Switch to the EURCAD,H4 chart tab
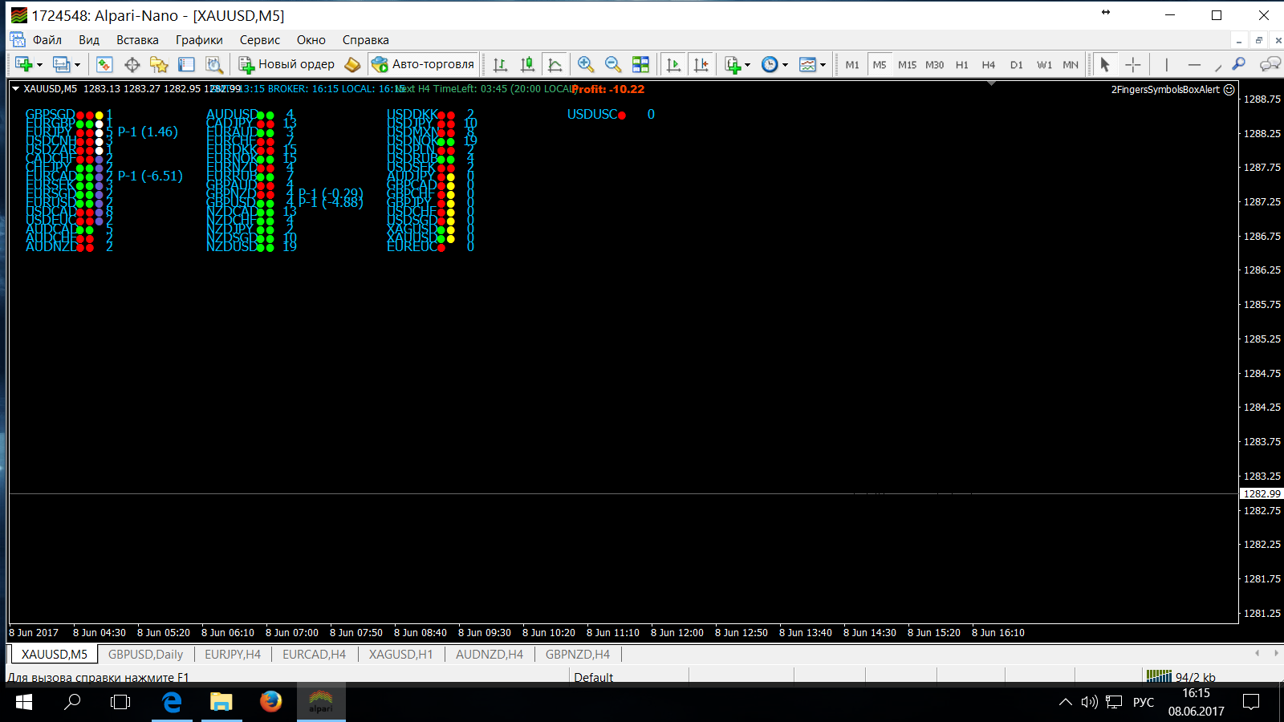Screen dimensions: 1284x722 click(314, 655)
